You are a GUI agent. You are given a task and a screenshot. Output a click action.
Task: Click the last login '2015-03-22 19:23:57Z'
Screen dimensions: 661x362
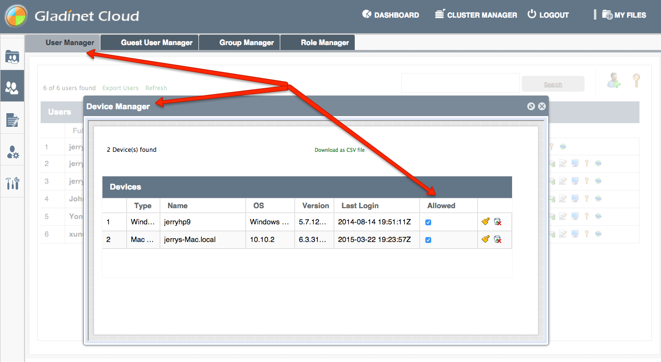pyautogui.click(x=374, y=240)
